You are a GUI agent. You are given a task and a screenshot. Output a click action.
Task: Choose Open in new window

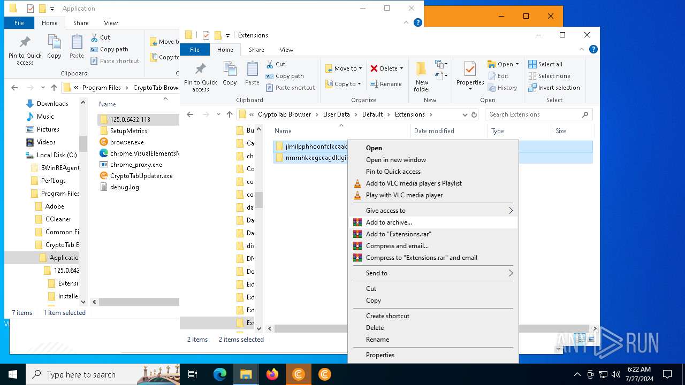[x=433, y=160]
